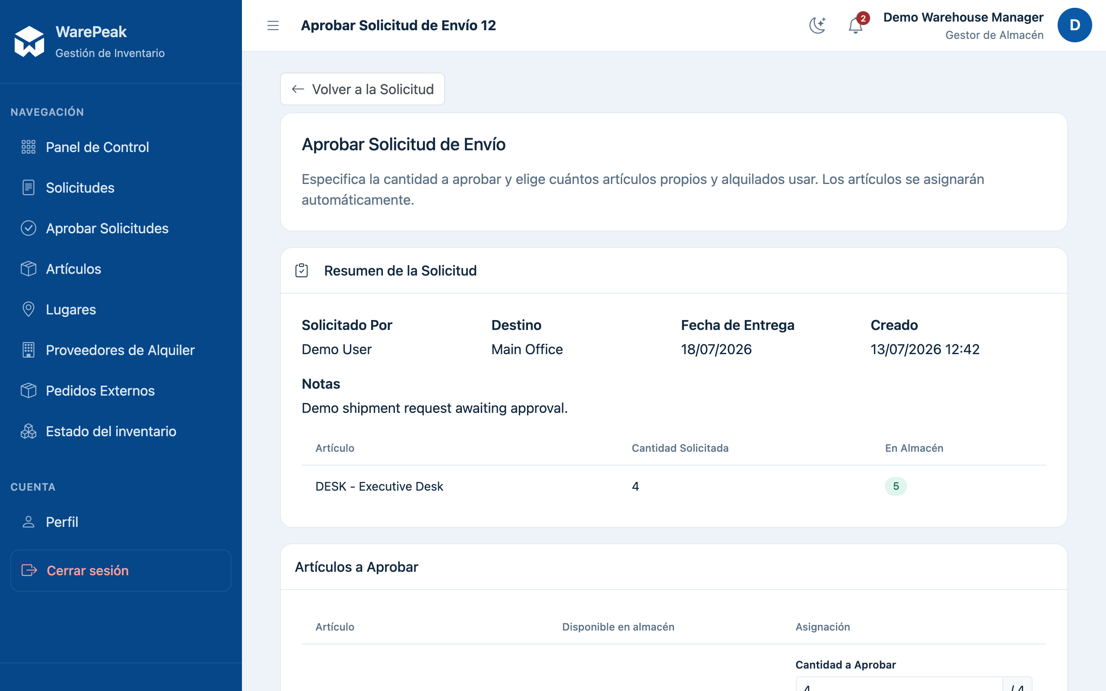1106x691 pixels.
Task: Click Demo Warehouse Manager user name
Action: (x=963, y=17)
